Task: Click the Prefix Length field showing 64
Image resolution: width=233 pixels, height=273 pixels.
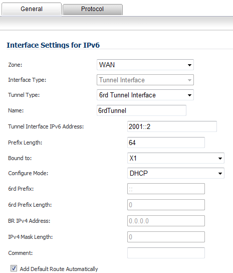Action: click(166, 143)
